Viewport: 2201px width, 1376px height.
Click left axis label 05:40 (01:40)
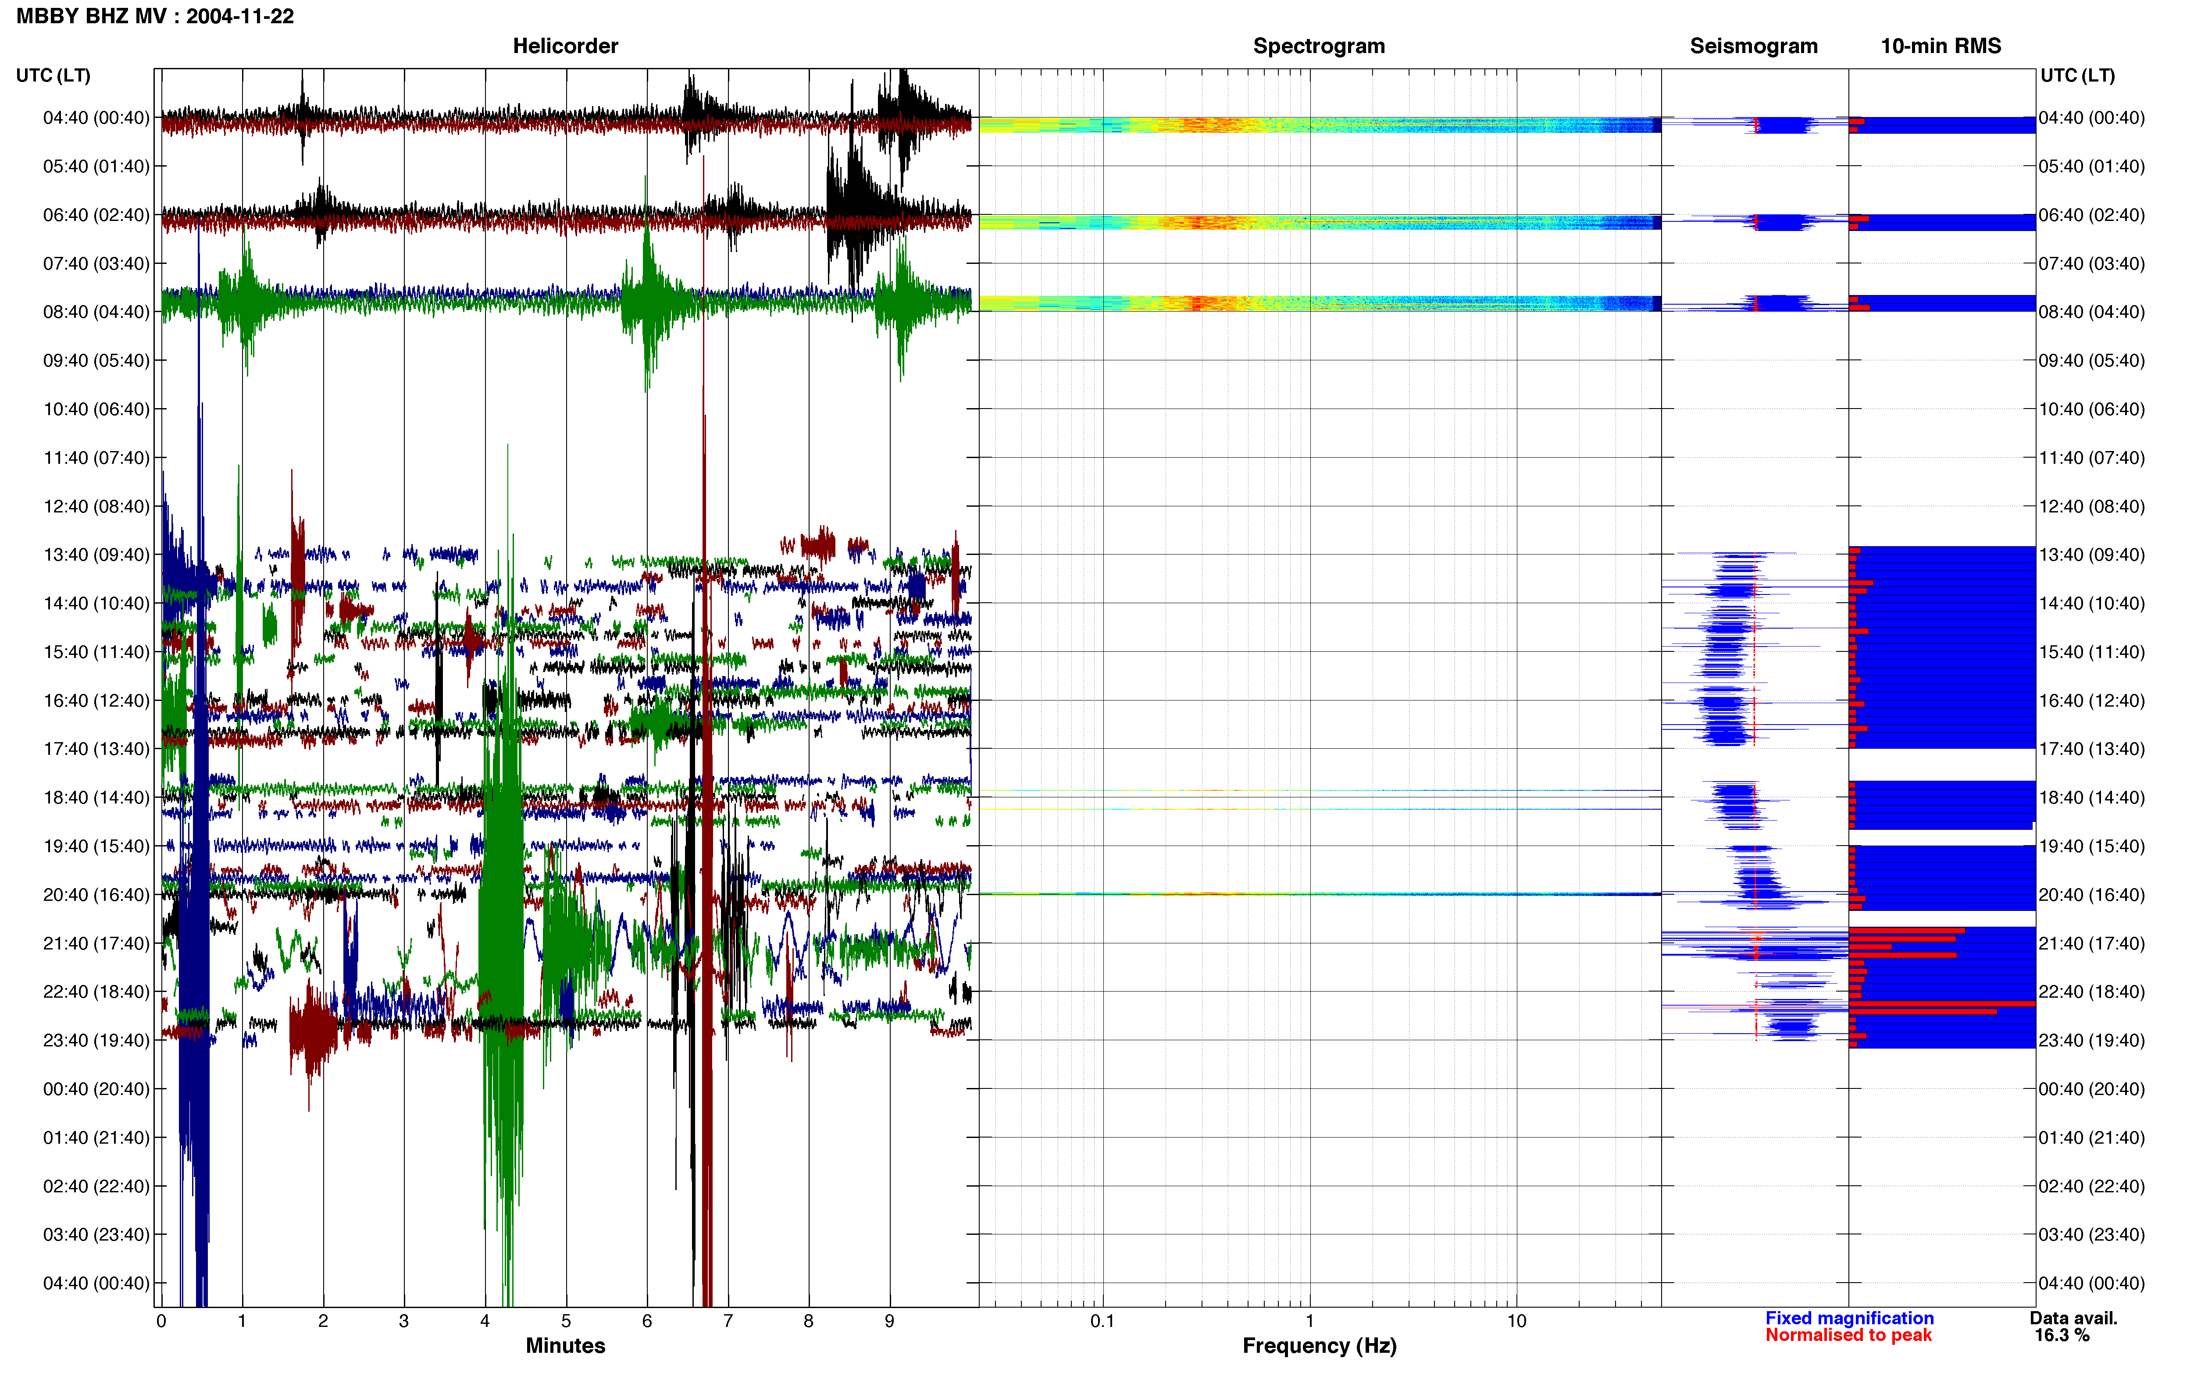tap(96, 166)
